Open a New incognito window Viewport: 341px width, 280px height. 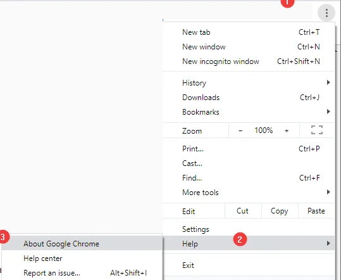pos(249,61)
